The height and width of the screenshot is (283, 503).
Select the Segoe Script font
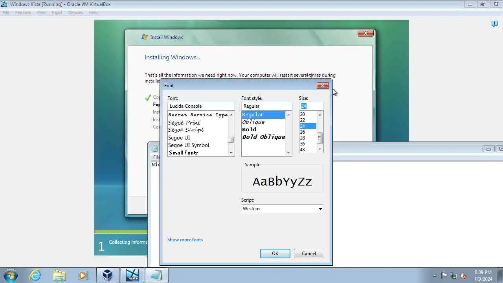tap(198, 130)
